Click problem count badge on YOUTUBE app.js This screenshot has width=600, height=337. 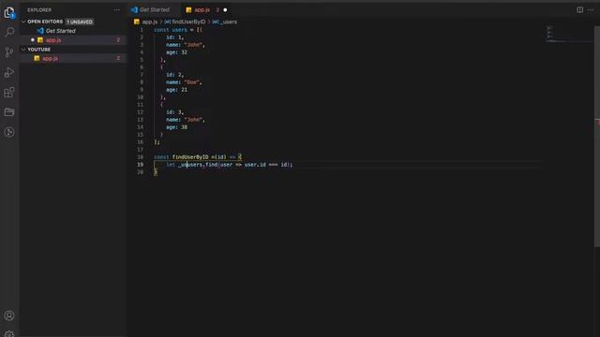[x=118, y=58]
